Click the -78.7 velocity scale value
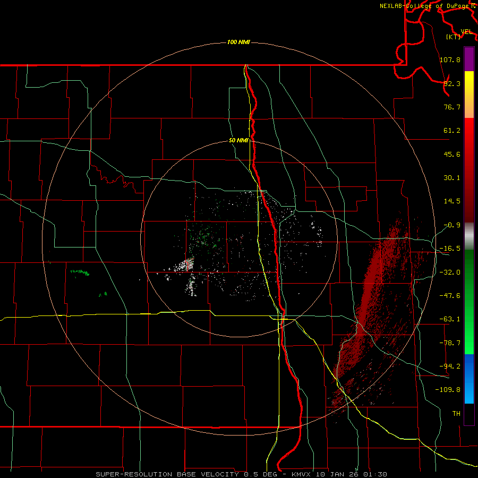This screenshot has height=478, width=478. click(450, 343)
